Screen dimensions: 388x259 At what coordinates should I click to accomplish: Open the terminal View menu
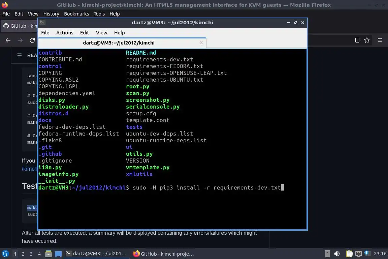coord(101,33)
